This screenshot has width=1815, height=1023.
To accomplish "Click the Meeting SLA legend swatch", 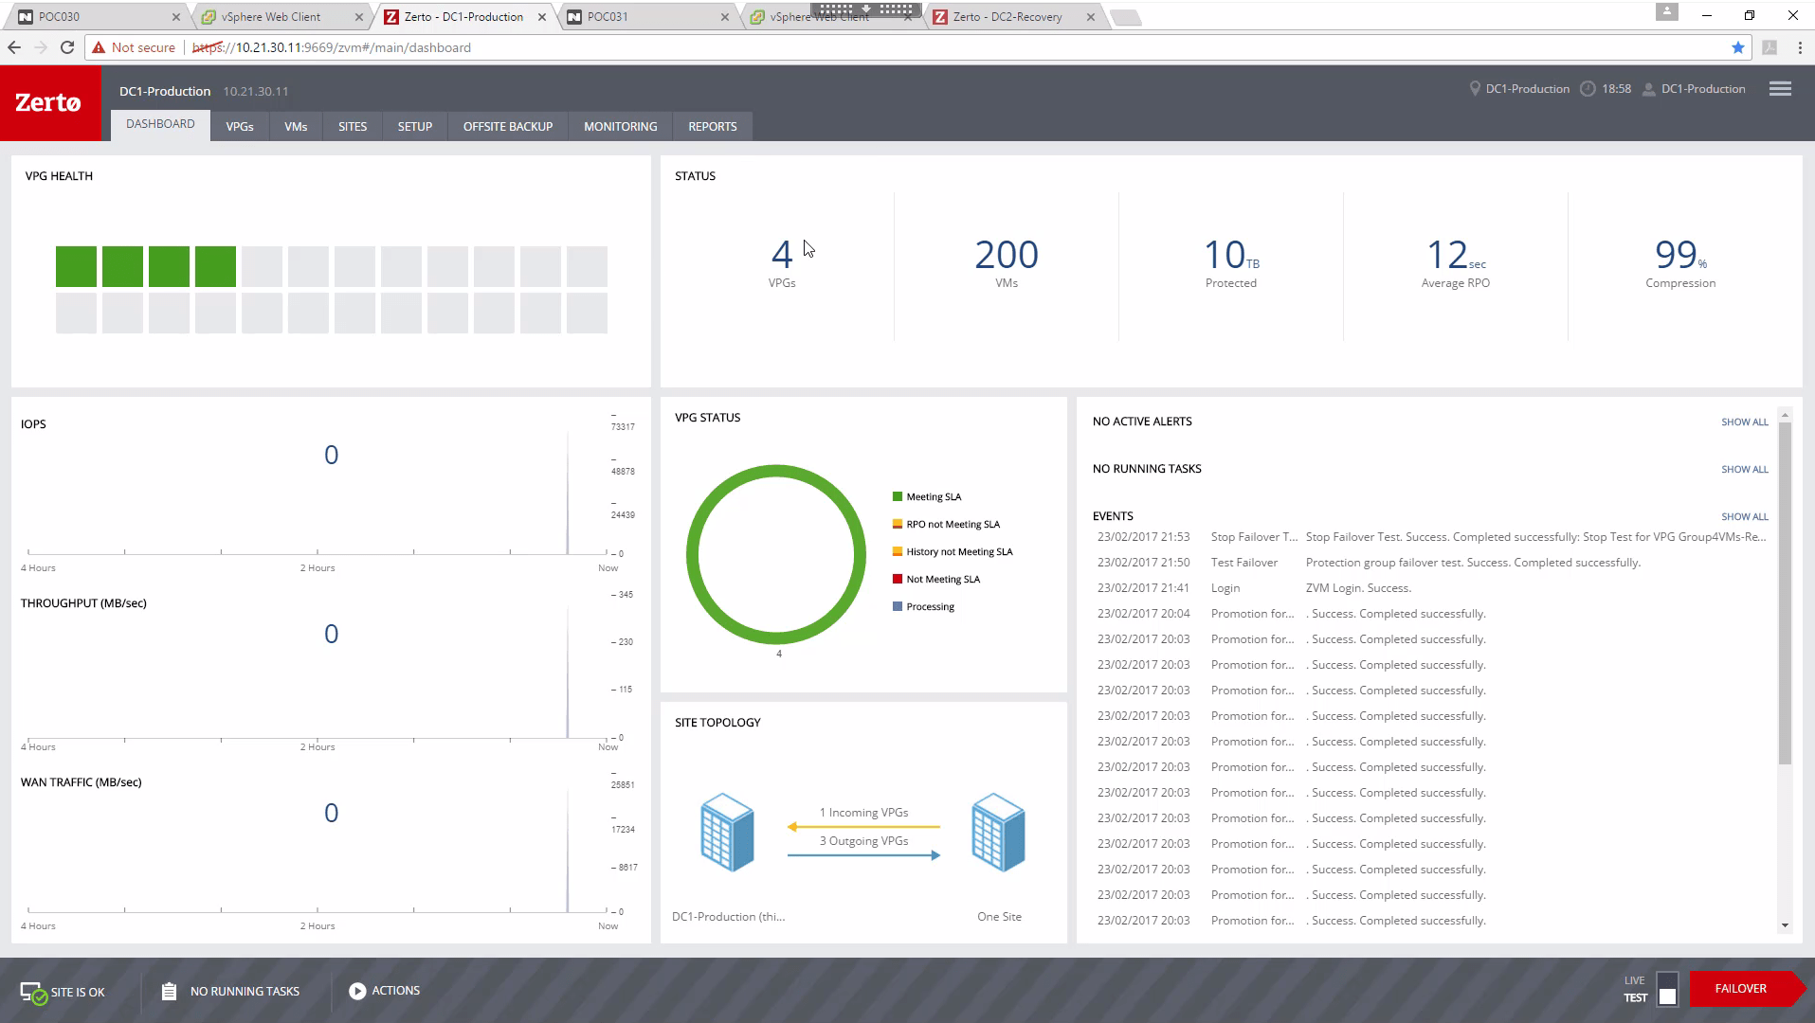I will pos(897,496).
